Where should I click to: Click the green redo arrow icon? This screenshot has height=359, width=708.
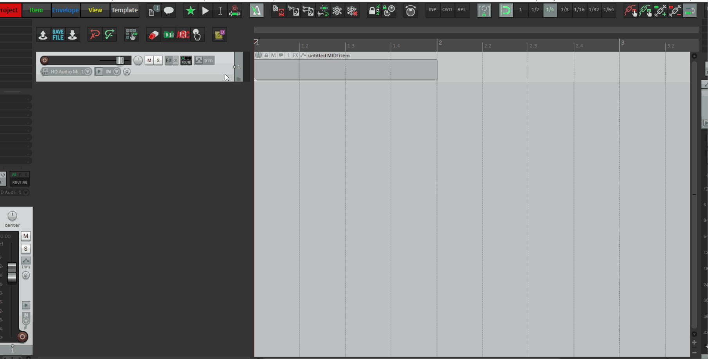click(x=110, y=35)
